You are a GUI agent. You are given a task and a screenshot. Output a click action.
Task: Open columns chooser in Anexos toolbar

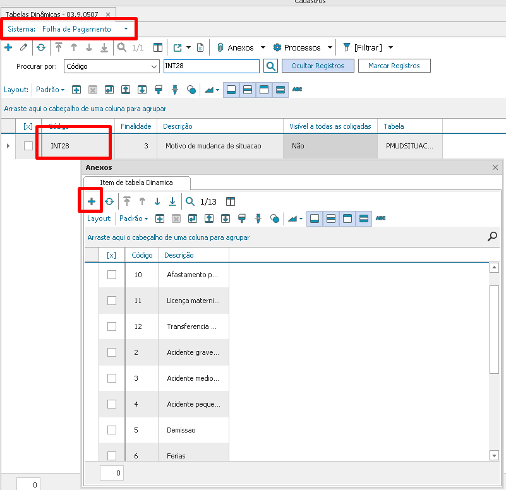tap(231, 201)
